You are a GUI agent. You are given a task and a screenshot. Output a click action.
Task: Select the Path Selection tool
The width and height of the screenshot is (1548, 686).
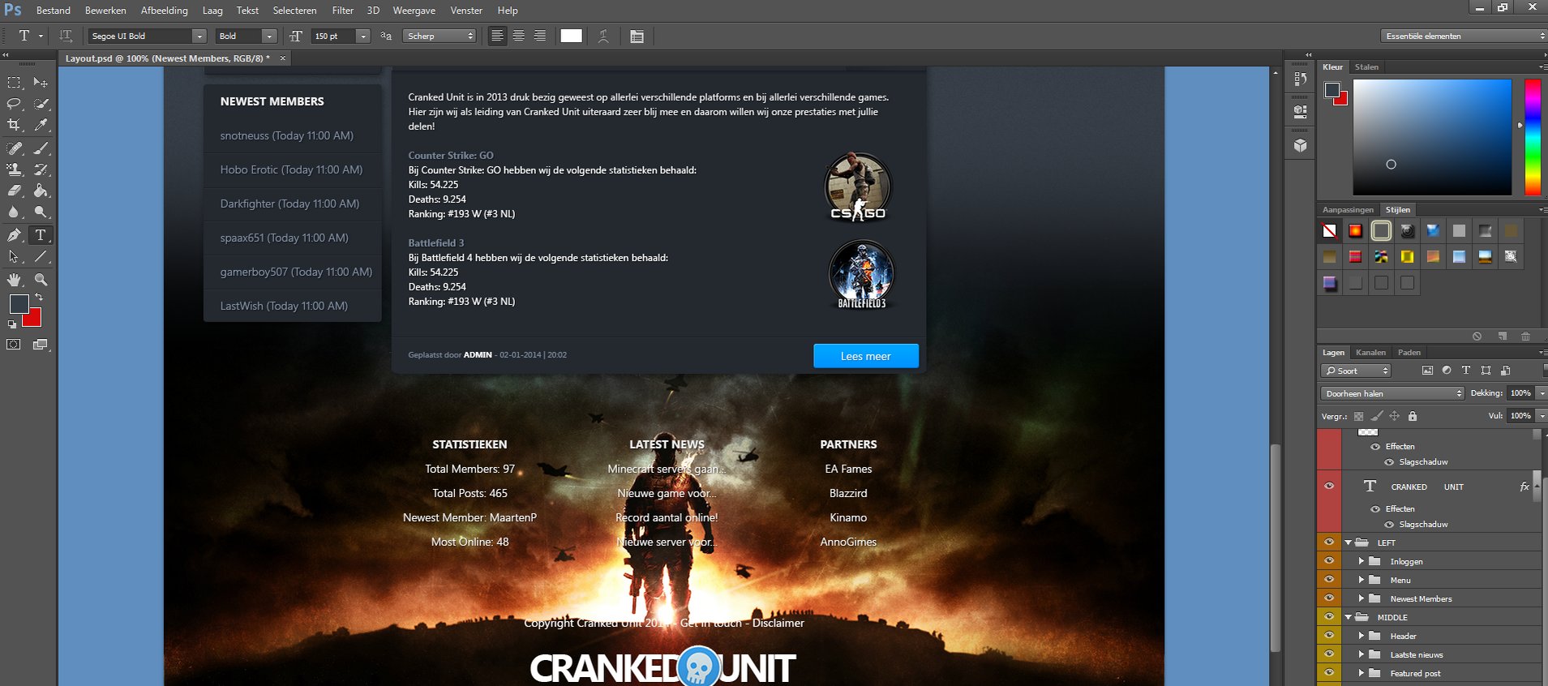(14, 256)
